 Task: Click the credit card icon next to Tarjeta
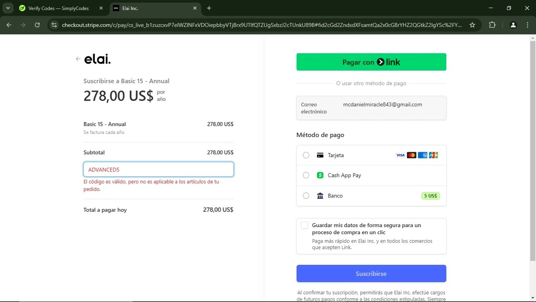pyautogui.click(x=320, y=155)
